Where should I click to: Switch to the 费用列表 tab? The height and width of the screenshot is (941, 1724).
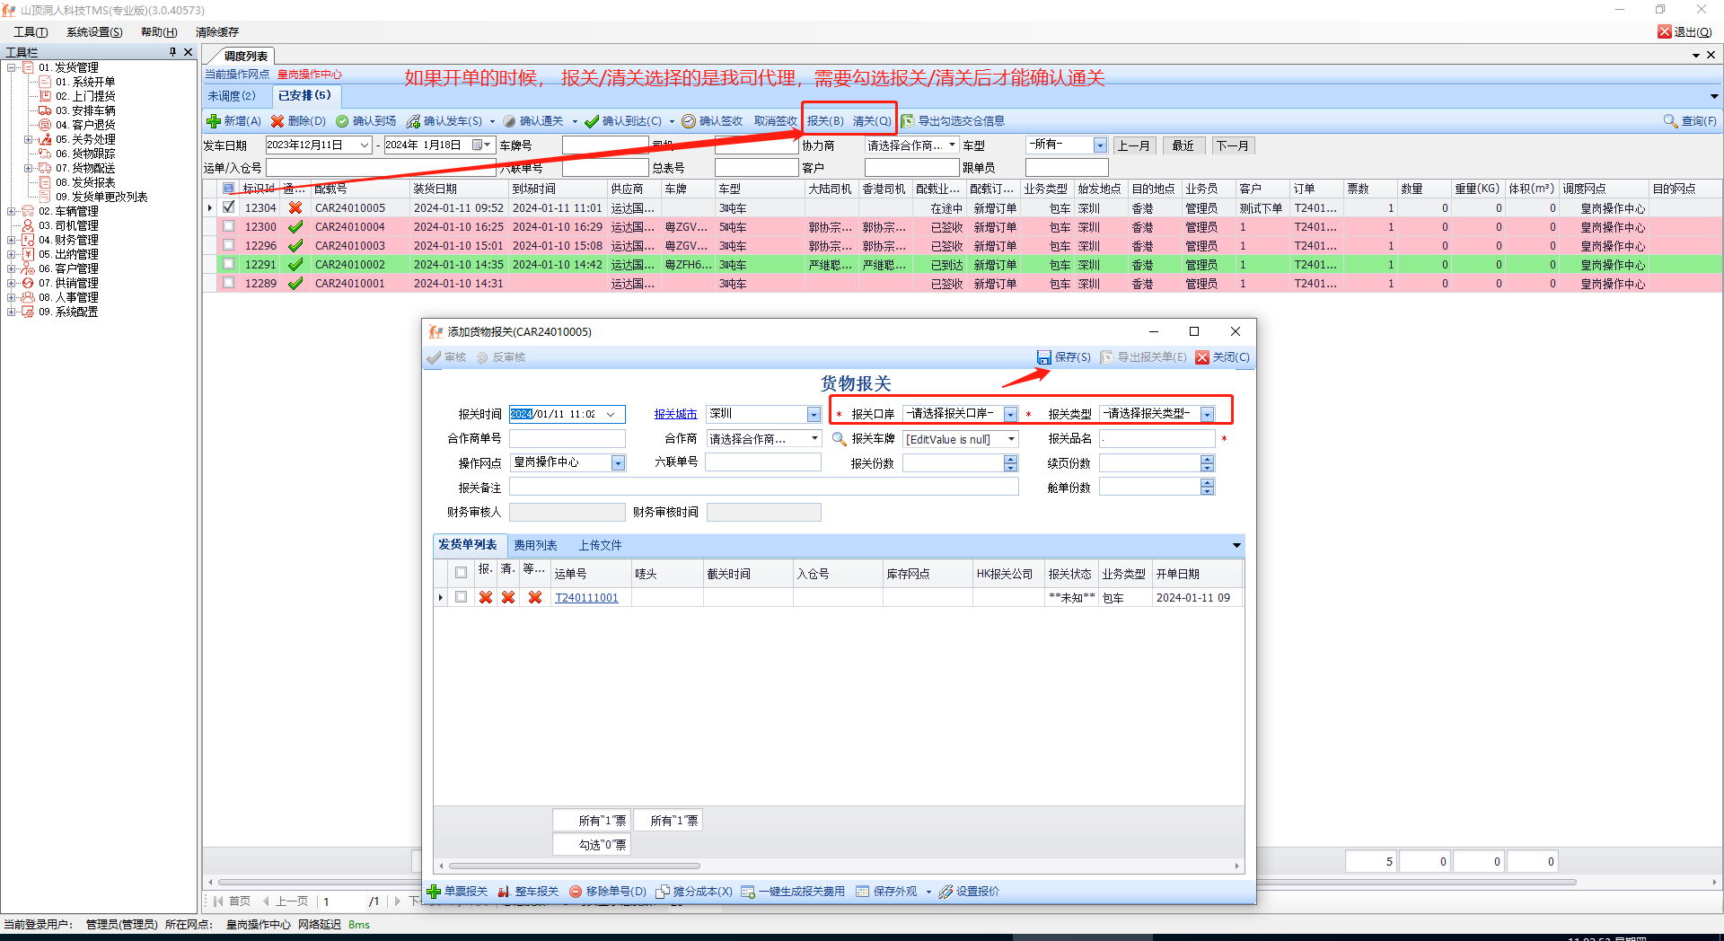tap(535, 545)
